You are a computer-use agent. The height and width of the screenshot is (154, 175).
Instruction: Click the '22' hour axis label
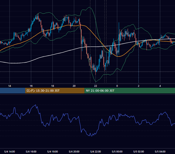[95, 86]
